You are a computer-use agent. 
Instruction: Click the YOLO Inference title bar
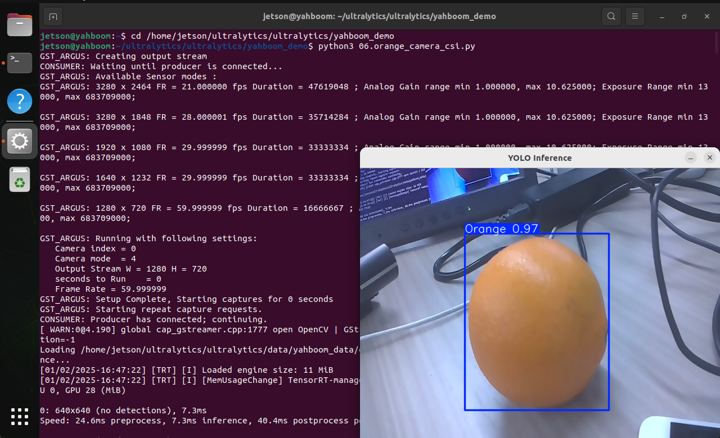click(x=540, y=158)
